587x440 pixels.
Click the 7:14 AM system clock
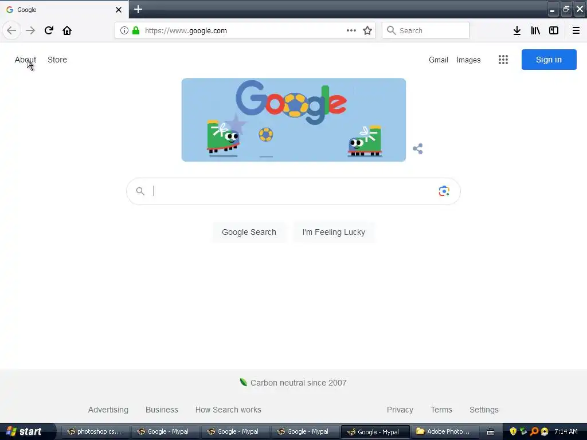coord(566,431)
